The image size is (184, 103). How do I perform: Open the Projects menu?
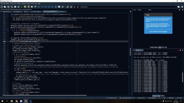point(28,4)
